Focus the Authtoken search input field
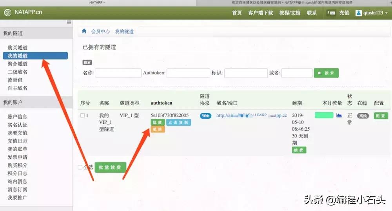This screenshot has height=211, width=392. point(188,73)
